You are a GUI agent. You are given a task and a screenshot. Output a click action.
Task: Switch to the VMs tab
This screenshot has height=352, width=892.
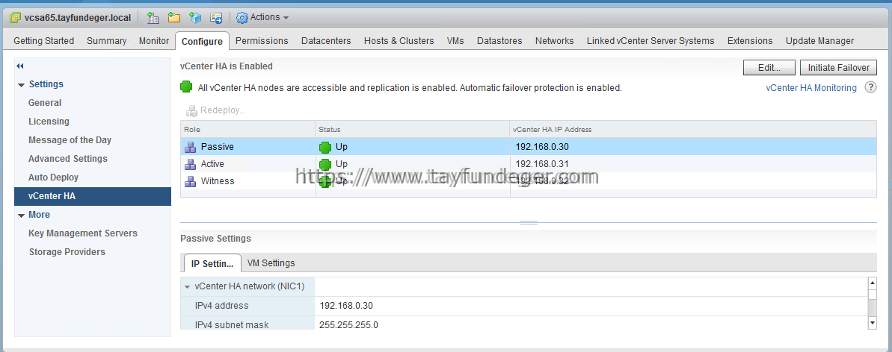coord(455,41)
